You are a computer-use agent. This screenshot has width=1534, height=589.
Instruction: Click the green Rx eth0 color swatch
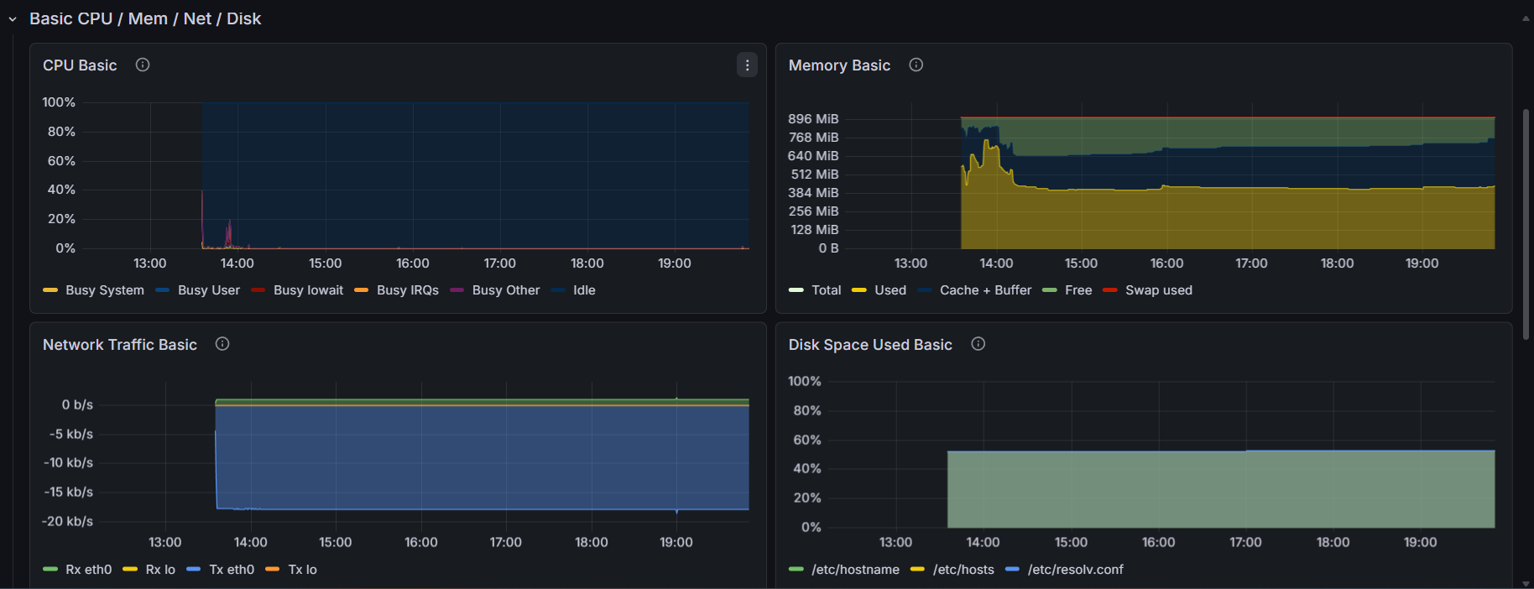pos(50,570)
